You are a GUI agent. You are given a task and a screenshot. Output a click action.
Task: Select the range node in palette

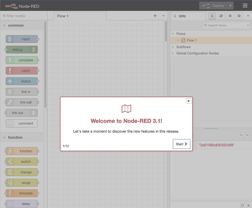pyautogui.click(x=22, y=183)
